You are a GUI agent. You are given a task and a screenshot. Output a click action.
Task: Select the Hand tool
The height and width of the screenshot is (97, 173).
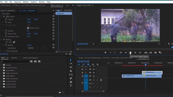pos(71,82)
